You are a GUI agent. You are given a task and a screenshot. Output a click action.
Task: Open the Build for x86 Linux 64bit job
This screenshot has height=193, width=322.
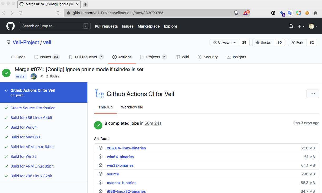pyautogui.click(x=31, y=118)
